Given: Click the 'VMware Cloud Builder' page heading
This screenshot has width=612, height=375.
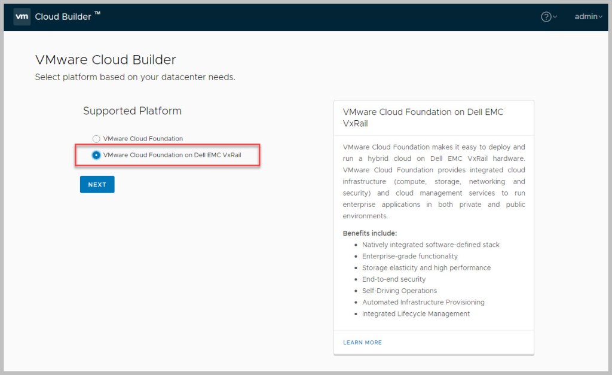Looking at the screenshot, I should [106, 60].
